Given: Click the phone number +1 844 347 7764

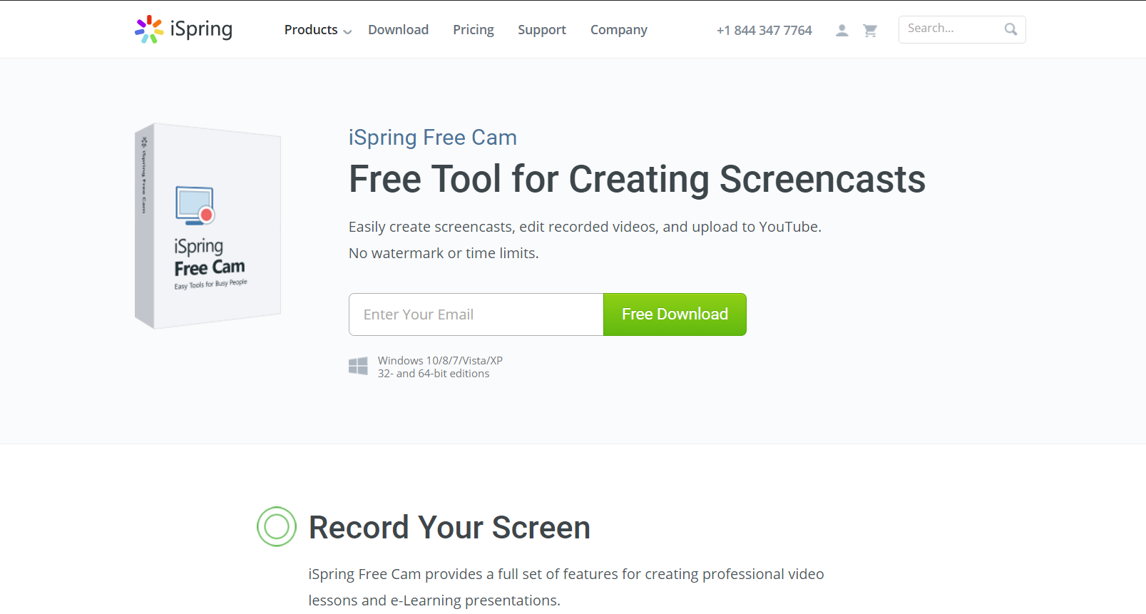Looking at the screenshot, I should (x=764, y=30).
